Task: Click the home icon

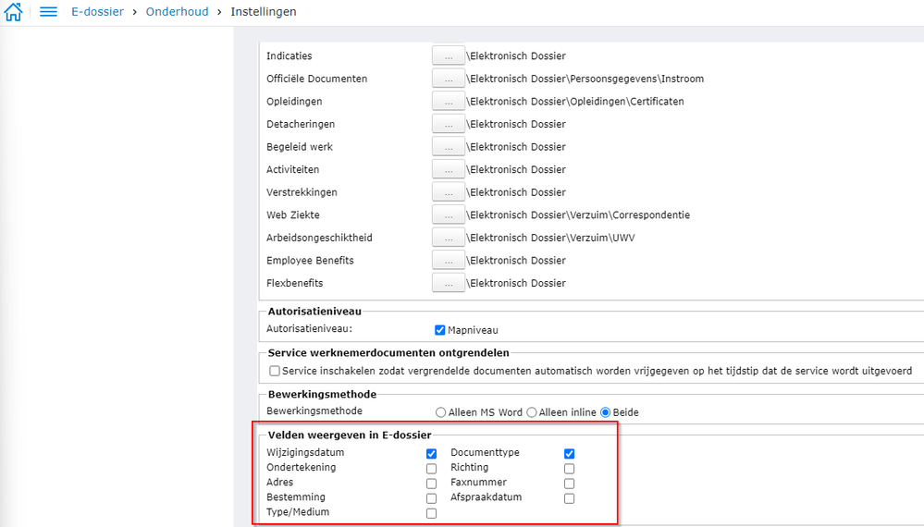Action: click(13, 12)
